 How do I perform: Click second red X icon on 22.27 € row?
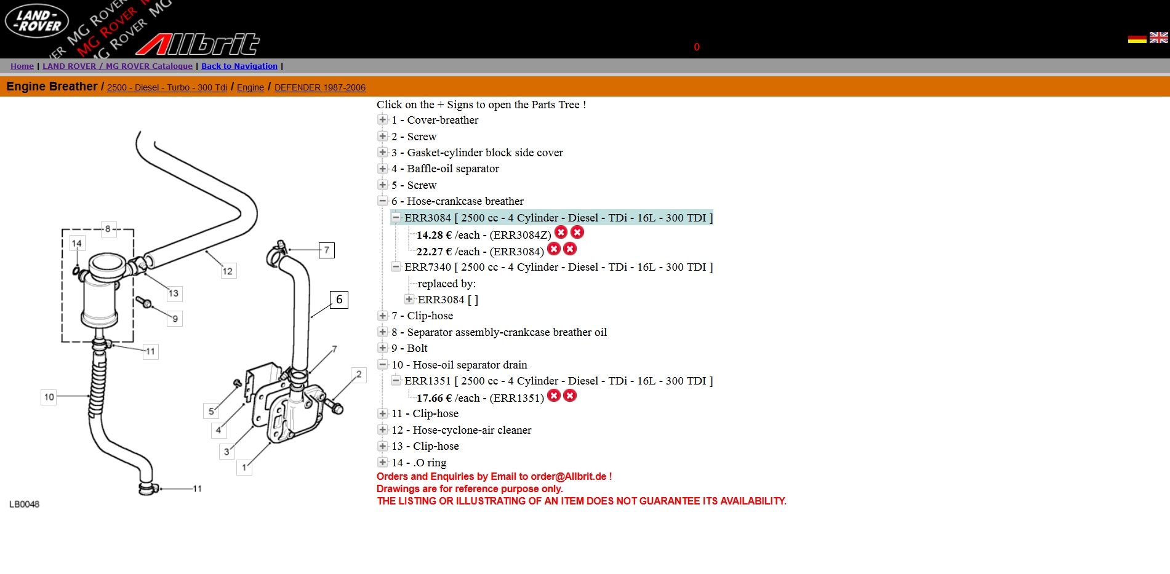pyautogui.click(x=570, y=249)
